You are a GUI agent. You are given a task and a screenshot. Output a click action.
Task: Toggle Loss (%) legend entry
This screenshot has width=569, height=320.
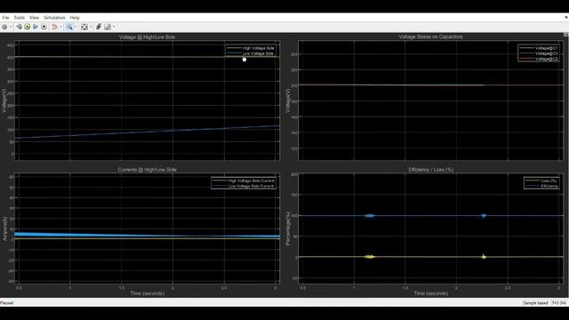[541, 180]
